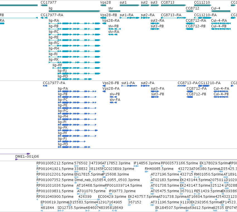Image resolution: width=237 pixels, height=212 pixels.
Task: Select the CG17977-PA protein label
Action: coord(54,83)
